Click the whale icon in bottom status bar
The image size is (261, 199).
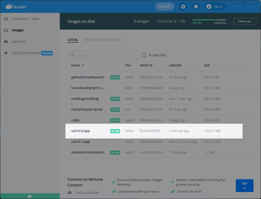point(30,196)
